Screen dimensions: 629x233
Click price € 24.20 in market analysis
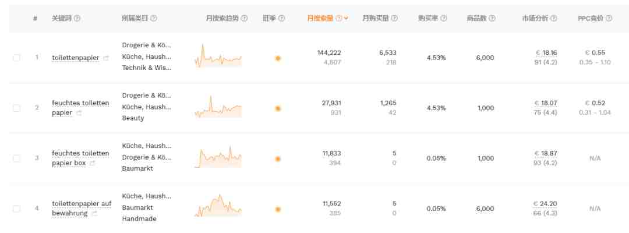(545, 204)
